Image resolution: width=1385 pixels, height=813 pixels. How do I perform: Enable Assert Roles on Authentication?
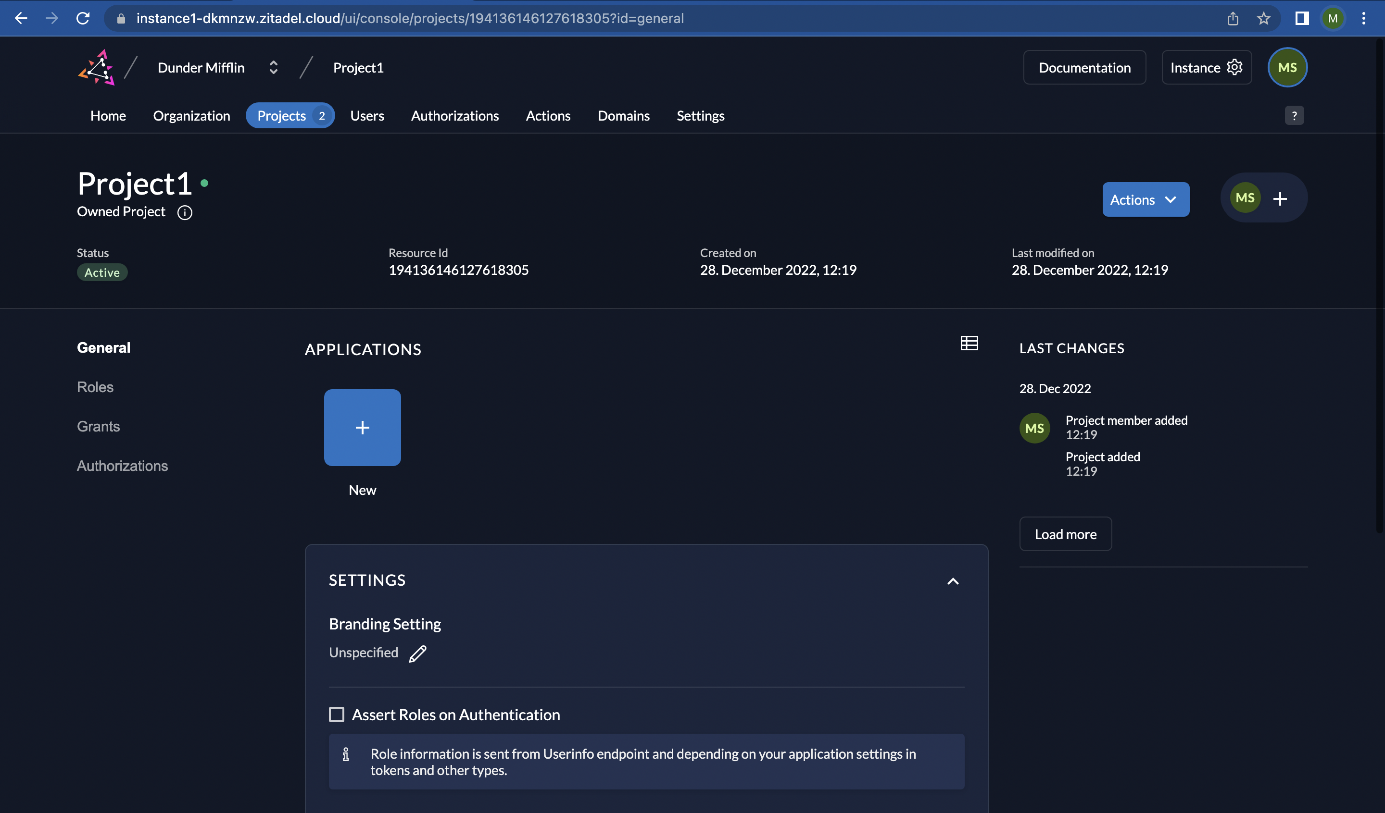[x=336, y=714]
